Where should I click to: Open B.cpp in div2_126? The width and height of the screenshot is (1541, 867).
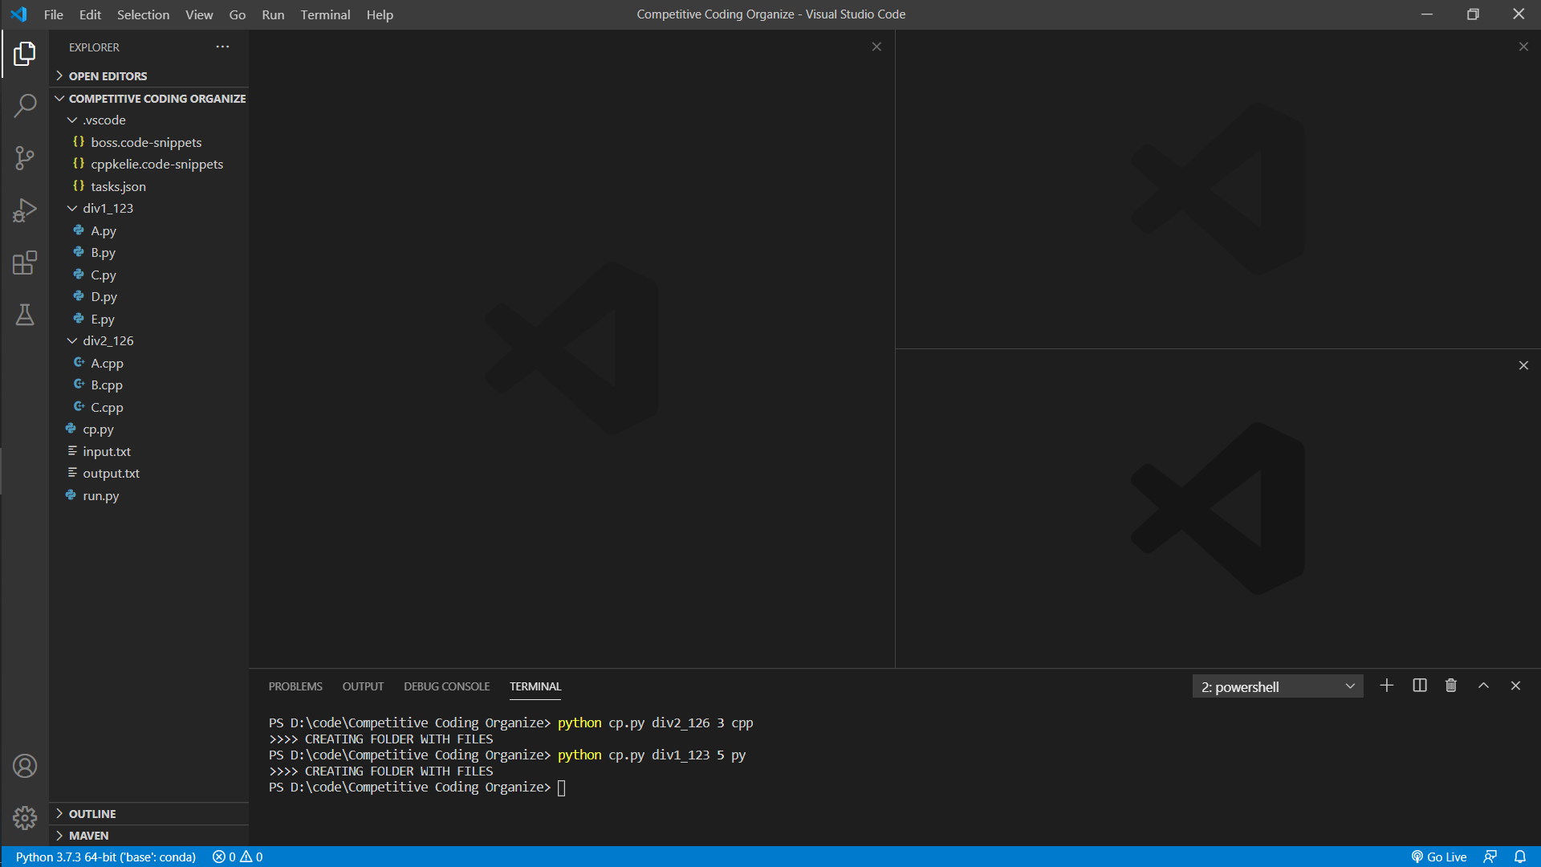point(149,385)
